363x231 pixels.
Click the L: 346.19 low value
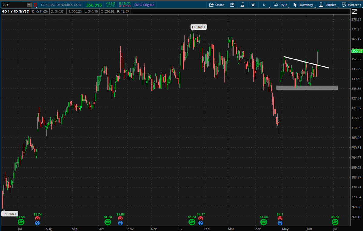(x=92, y=11)
